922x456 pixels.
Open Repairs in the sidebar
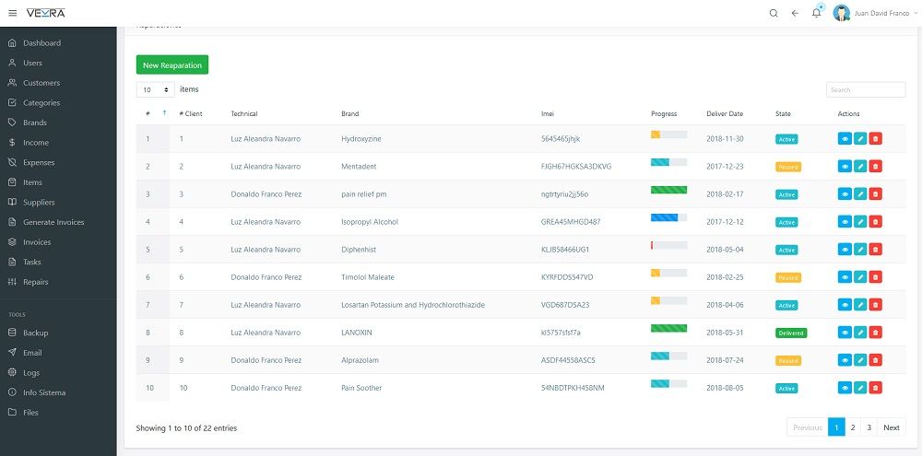[35, 282]
